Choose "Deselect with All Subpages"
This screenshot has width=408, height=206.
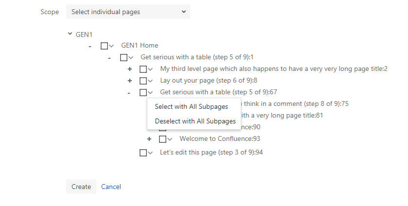tap(195, 121)
